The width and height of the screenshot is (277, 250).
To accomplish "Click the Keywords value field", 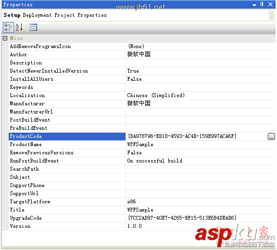I will (201, 87).
